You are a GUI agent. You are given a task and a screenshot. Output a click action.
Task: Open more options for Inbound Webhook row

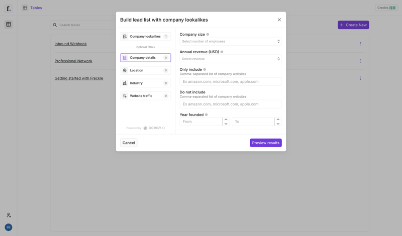[x=360, y=44]
